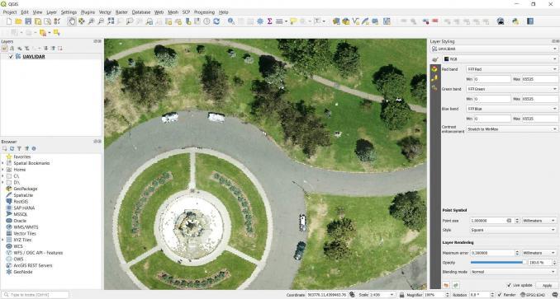Open the Red band dropdown

[x=512, y=69]
